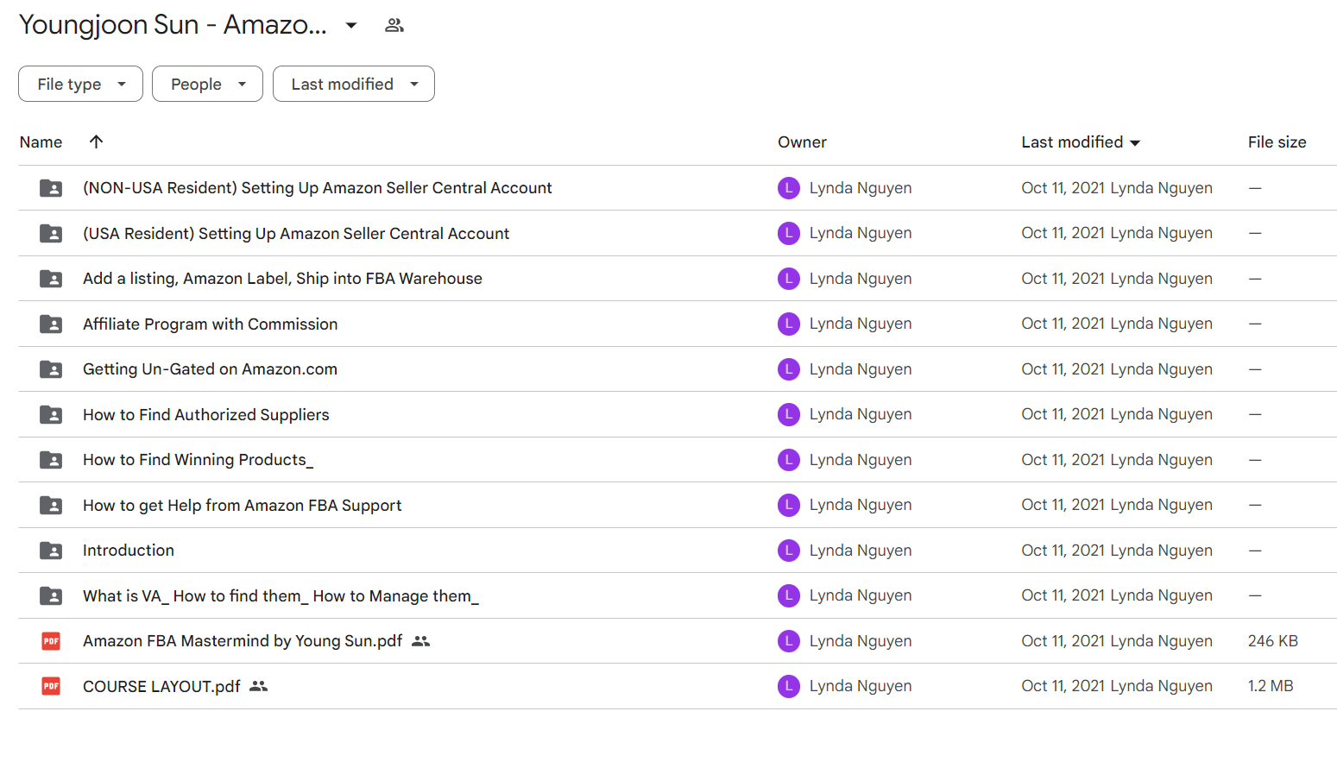Open Amazon FBA Mastermind by Young Sun.pdf

pyautogui.click(x=243, y=641)
